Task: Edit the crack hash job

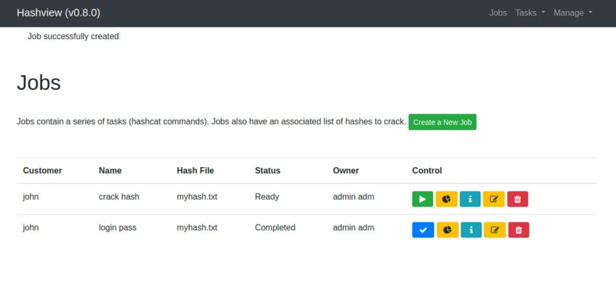Action: [494, 199]
